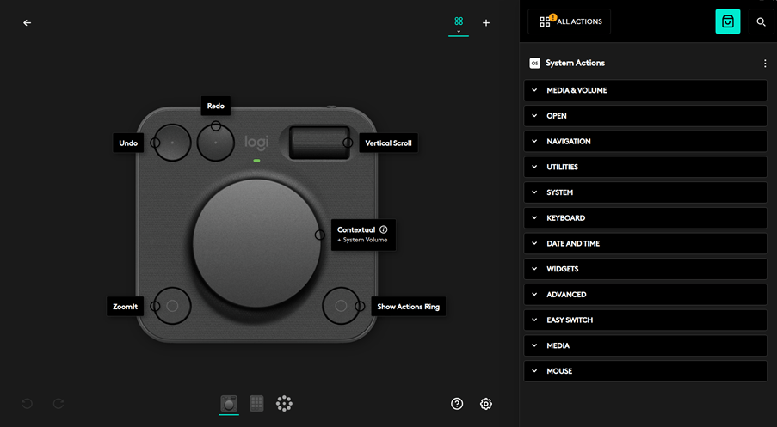
Task: Expand the NAVIGATION category
Action: tap(644, 142)
